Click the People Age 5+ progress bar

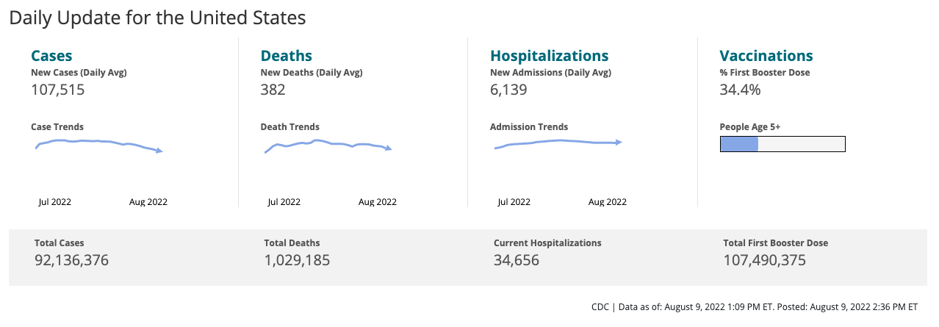click(x=782, y=144)
